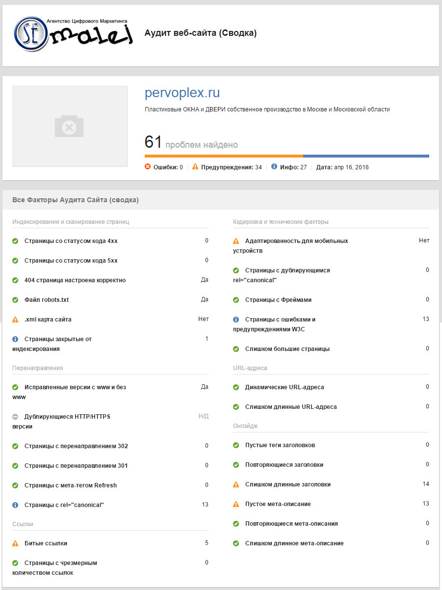
Task: Click the SE Malej agency logo
Action: click(74, 34)
